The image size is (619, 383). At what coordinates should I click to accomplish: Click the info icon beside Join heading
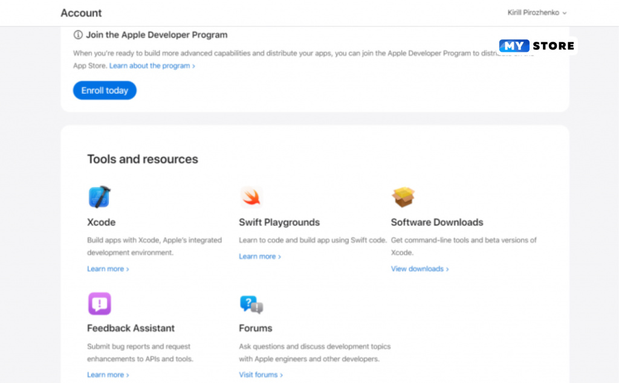(x=78, y=35)
